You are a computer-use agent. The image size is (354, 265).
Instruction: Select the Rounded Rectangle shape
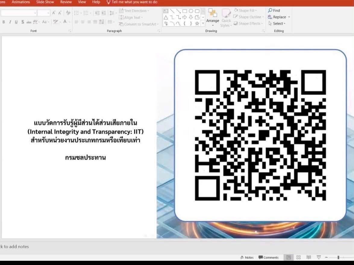click(197, 11)
